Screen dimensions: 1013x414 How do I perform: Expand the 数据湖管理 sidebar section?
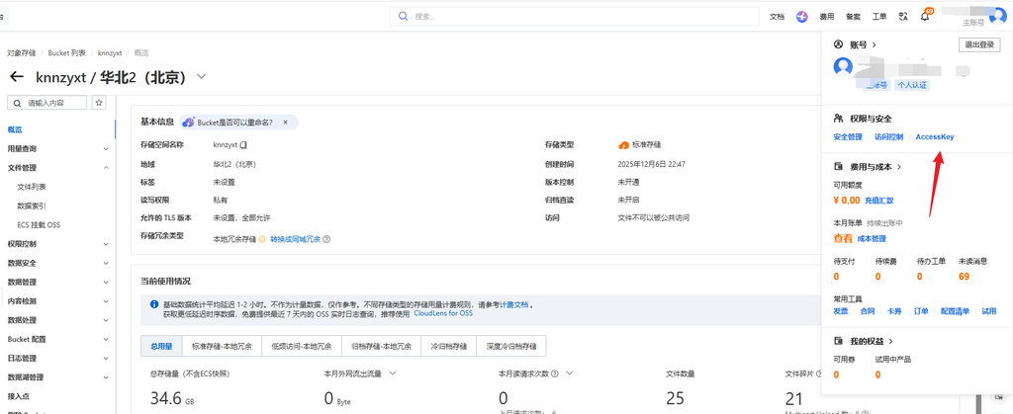106,377
